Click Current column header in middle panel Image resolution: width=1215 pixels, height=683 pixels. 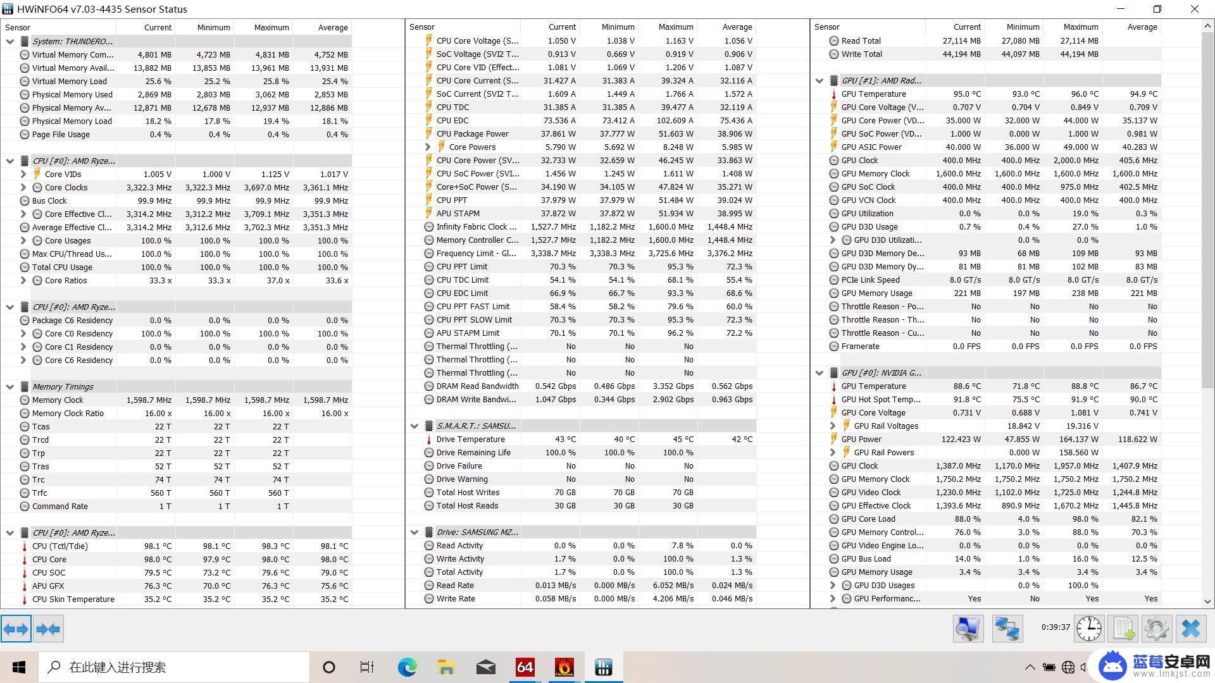[550, 27]
